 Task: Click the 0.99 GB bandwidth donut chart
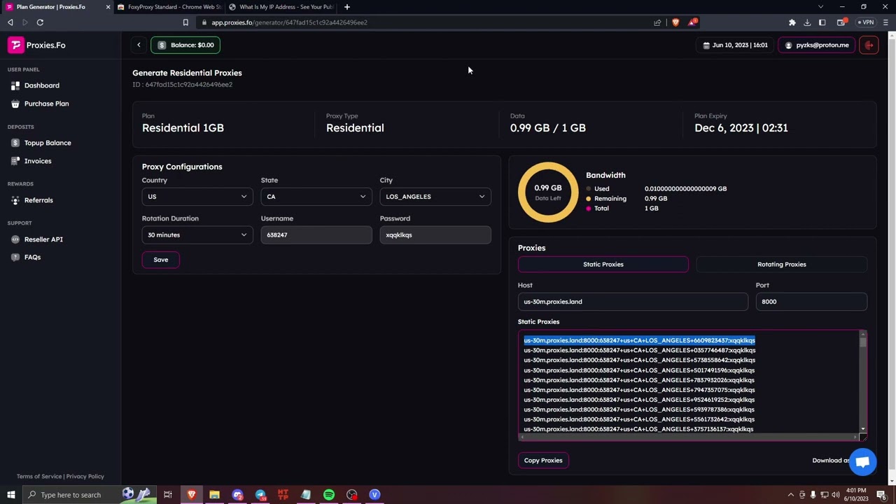tap(547, 192)
